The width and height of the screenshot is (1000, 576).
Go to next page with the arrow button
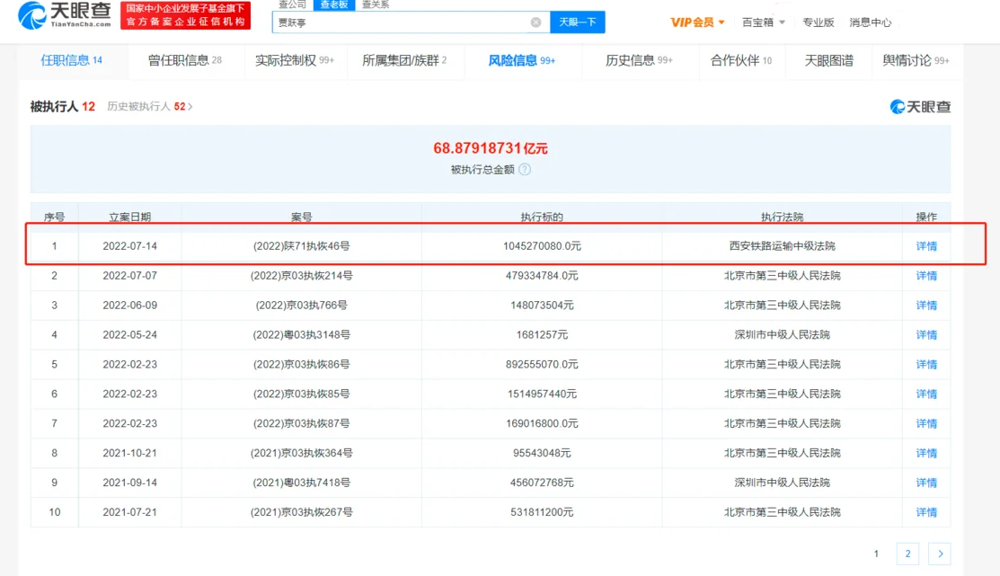coord(939,554)
